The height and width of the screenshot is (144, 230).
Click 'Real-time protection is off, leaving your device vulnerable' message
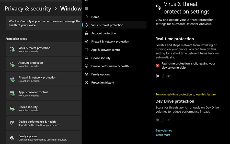pos(189,66)
